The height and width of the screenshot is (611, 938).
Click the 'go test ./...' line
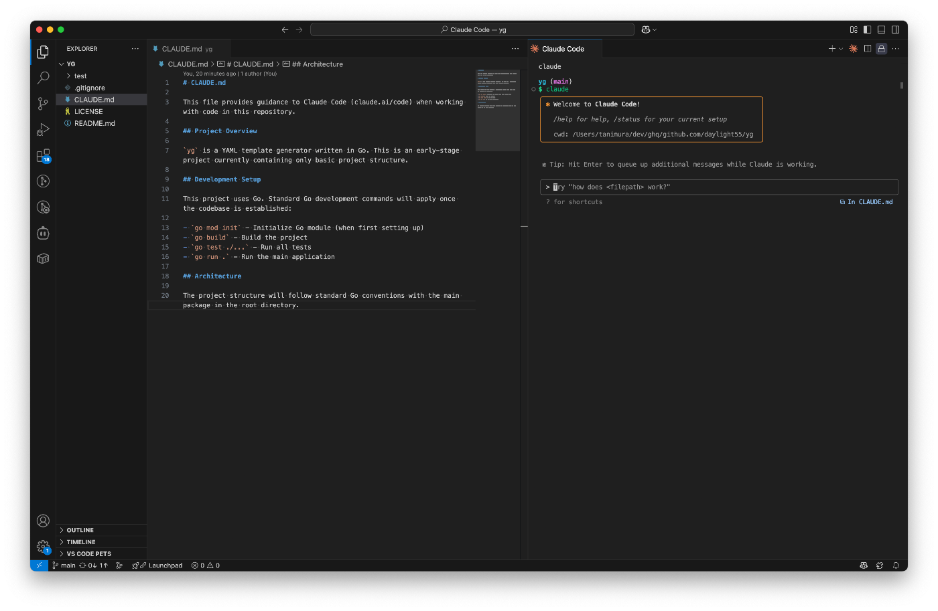coord(247,248)
